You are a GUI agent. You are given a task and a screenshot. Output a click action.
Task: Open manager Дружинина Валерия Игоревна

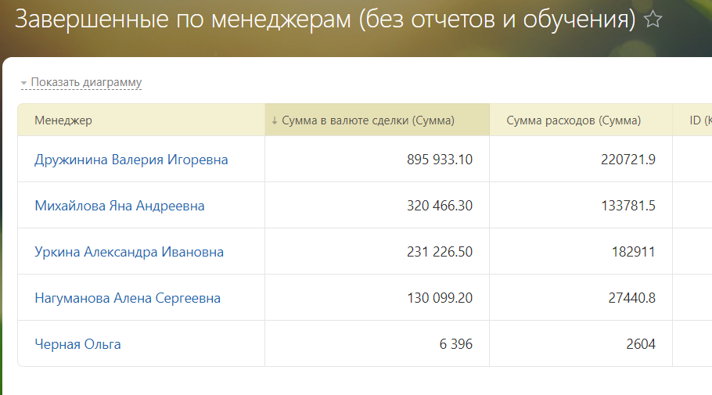tap(131, 160)
